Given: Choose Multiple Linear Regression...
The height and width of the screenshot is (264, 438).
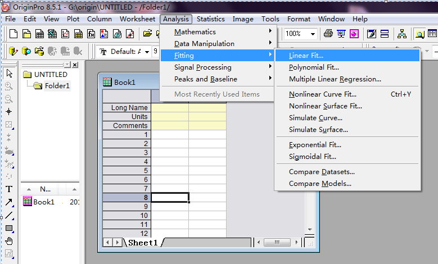Looking at the screenshot, I should (x=347, y=79).
